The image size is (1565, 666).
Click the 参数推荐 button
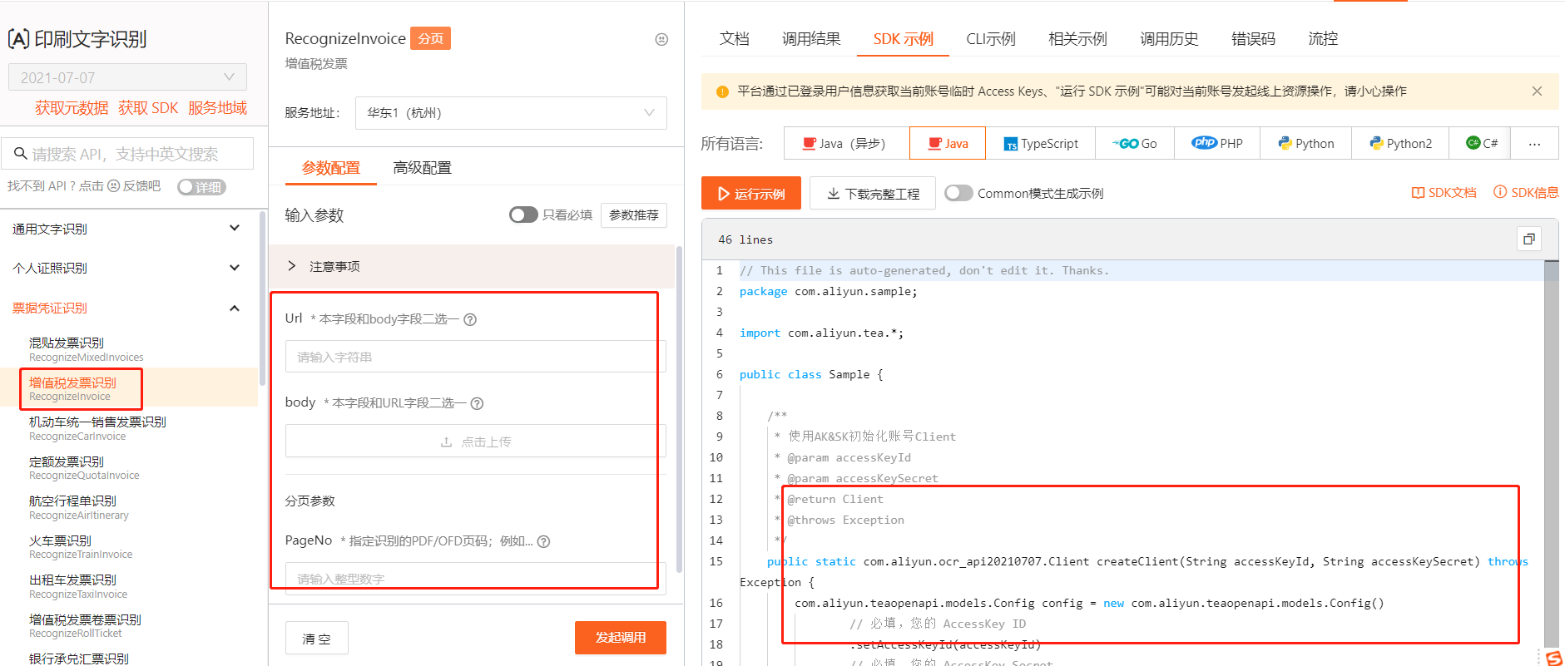click(x=634, y=215)
